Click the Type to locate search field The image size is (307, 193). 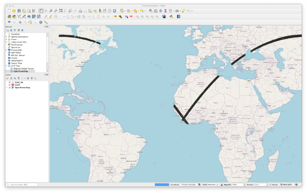21,185
